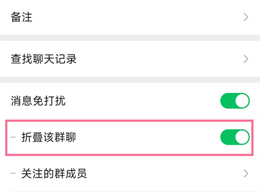Screen dimensions: 260x195
Task: Disable the 消息免打扰 mute switch
Action: pos(235,101)
